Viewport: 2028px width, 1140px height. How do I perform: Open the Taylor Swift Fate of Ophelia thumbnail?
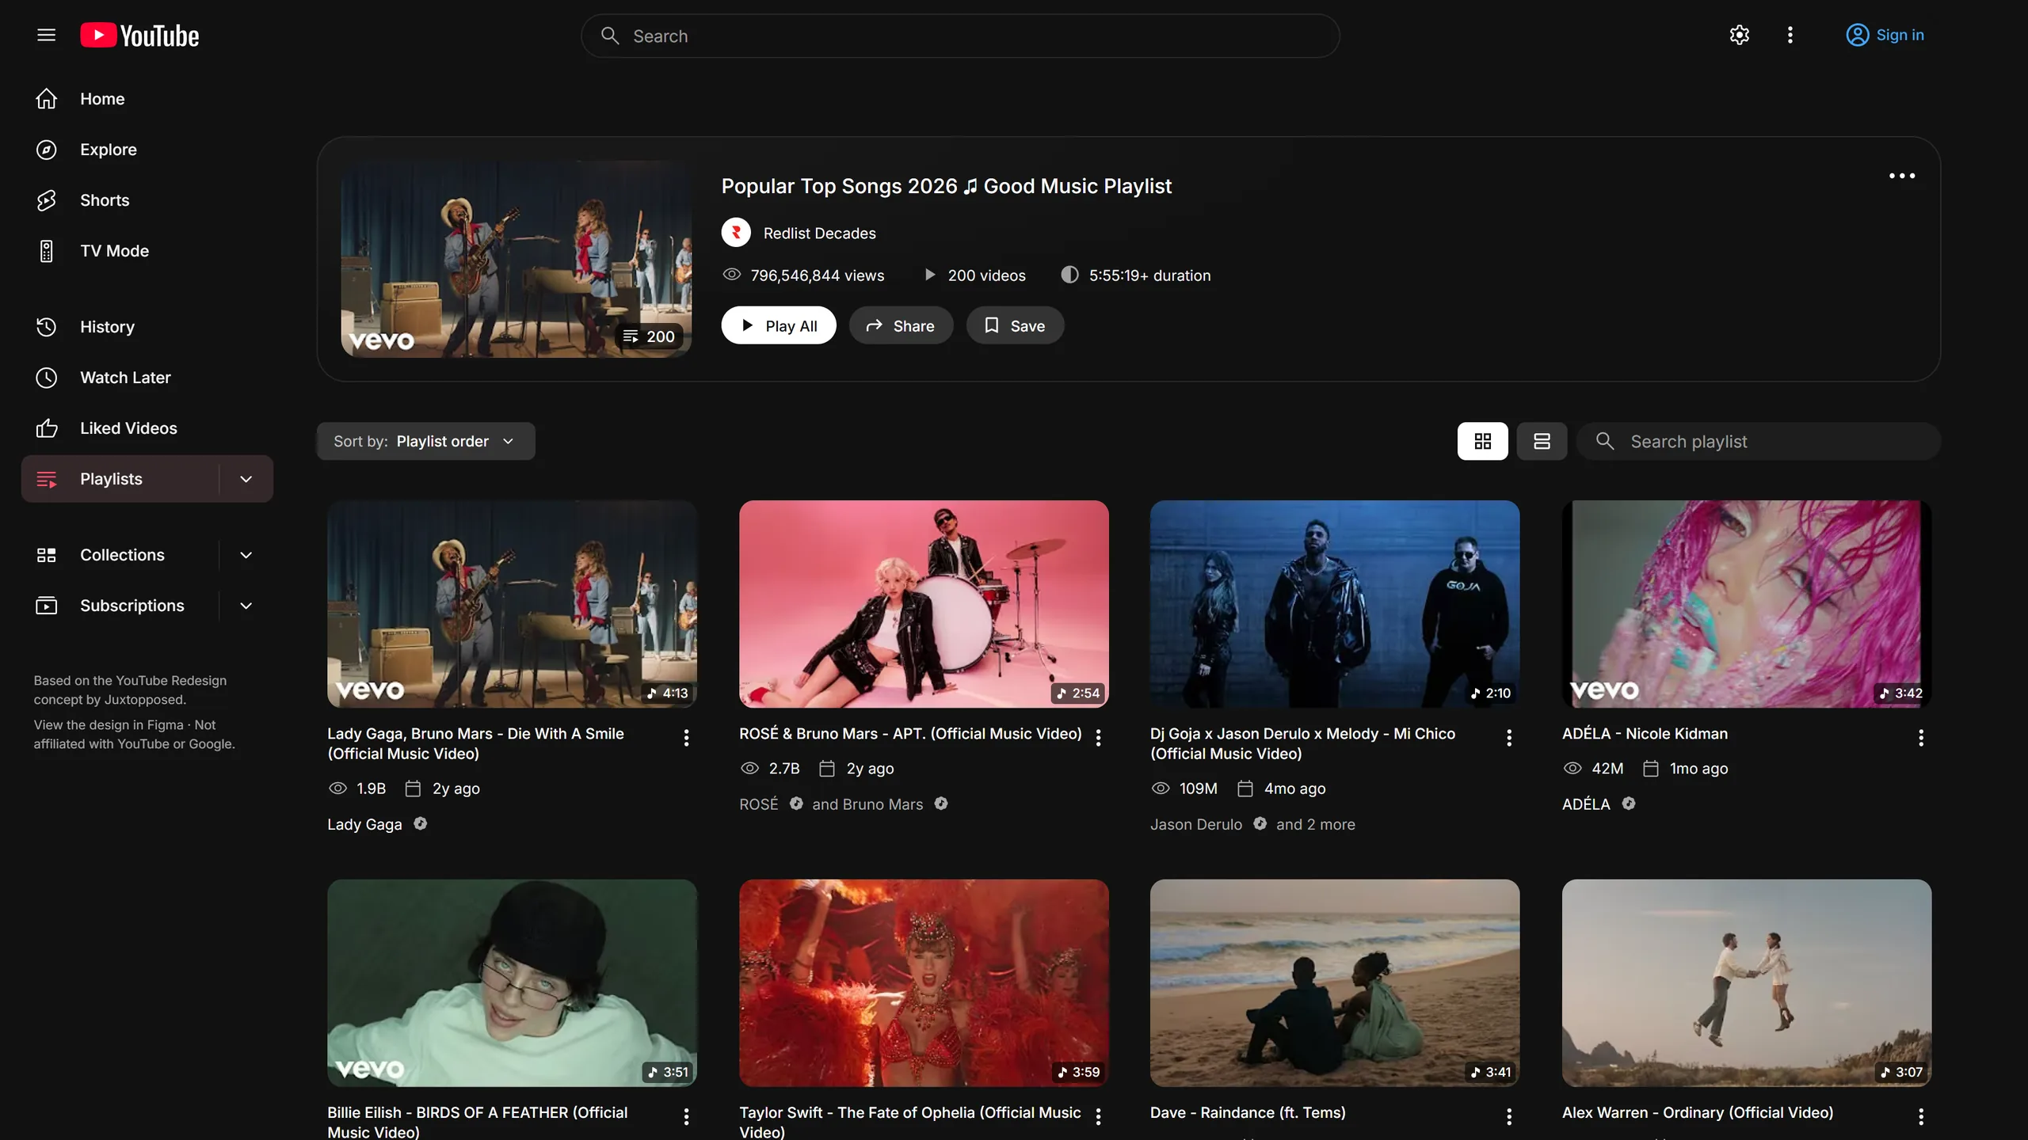click(924, 982)
